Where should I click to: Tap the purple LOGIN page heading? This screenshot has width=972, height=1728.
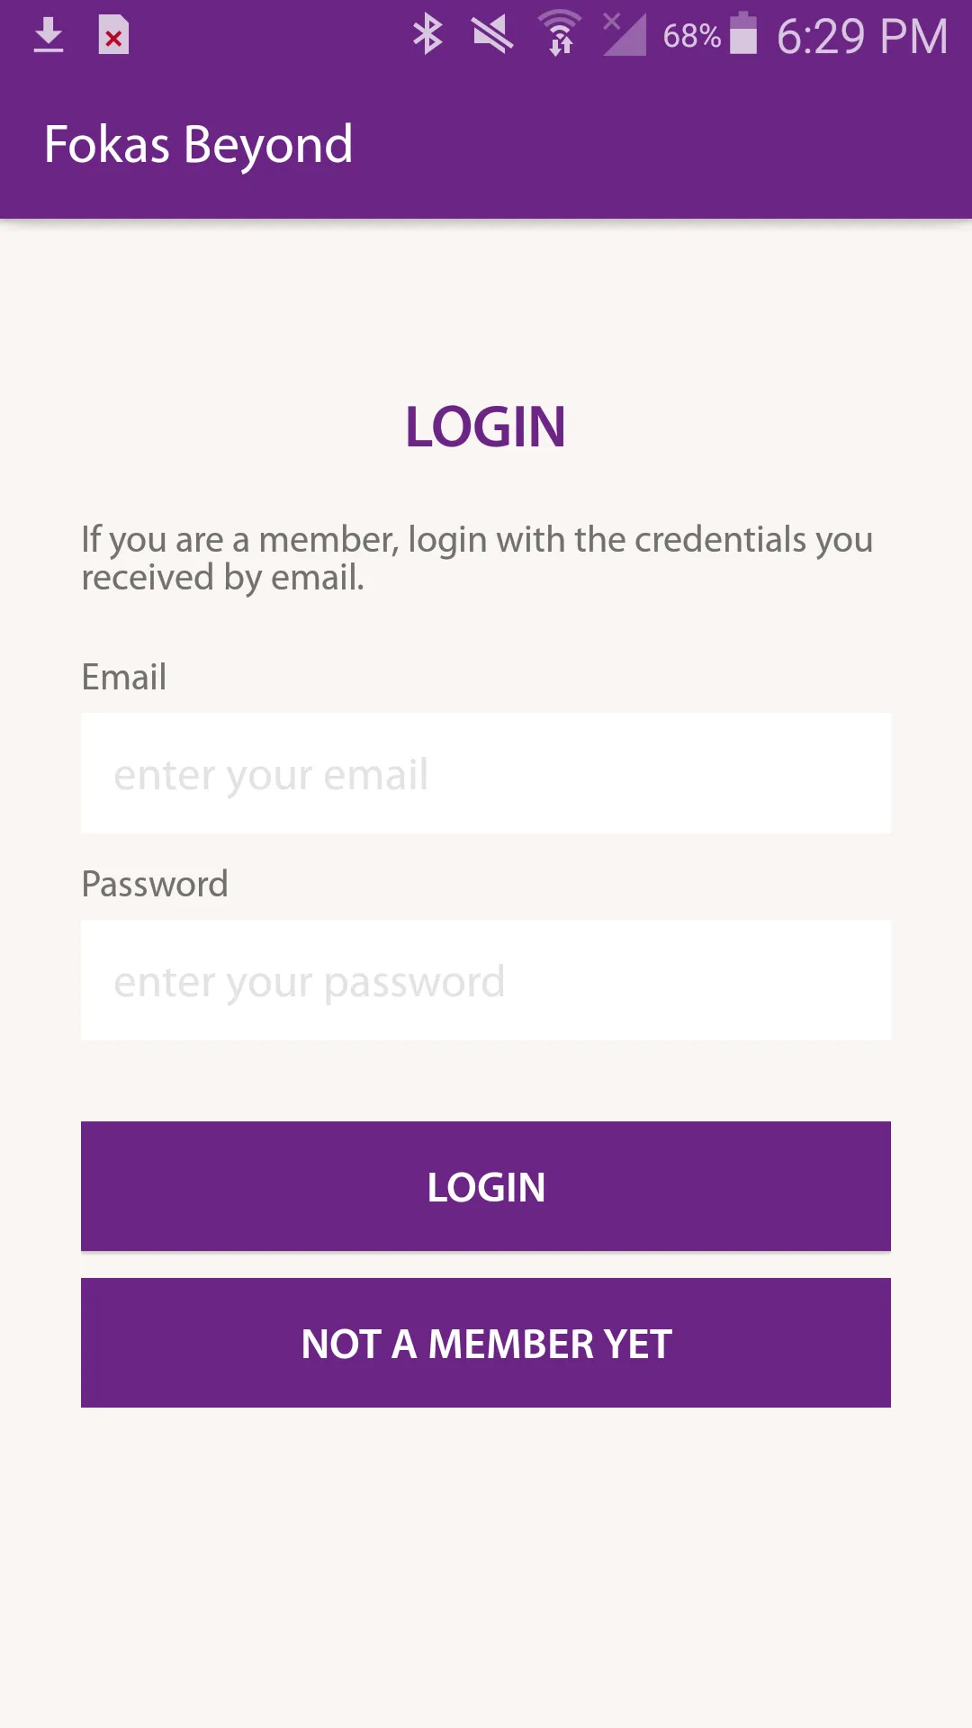tap(485, 427)
